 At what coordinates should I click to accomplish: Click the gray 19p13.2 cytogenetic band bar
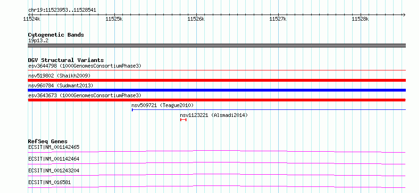[217, 46]
